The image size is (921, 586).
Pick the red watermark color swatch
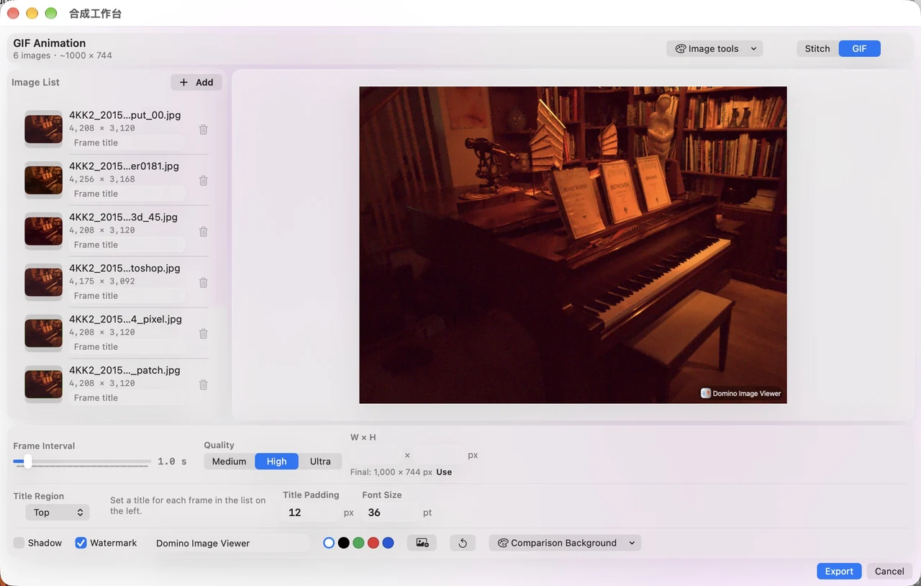pyautogui.click(x=373, y=543)
